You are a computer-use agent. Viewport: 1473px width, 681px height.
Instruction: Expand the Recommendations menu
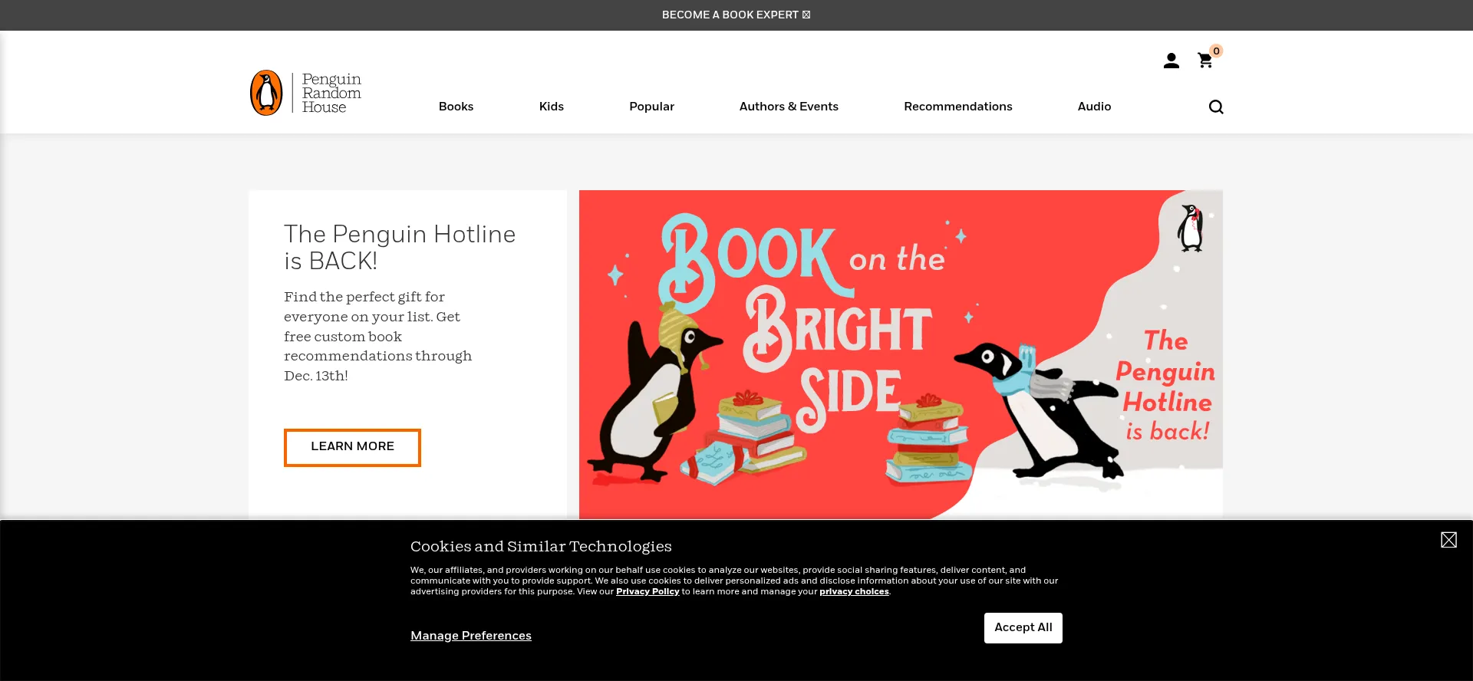957,107
